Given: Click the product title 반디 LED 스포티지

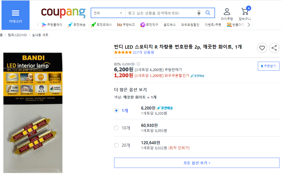Looking at the screenshot, I should tap(178, 47).
